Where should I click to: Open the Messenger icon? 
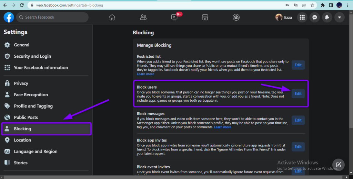[x=314, y=17]
